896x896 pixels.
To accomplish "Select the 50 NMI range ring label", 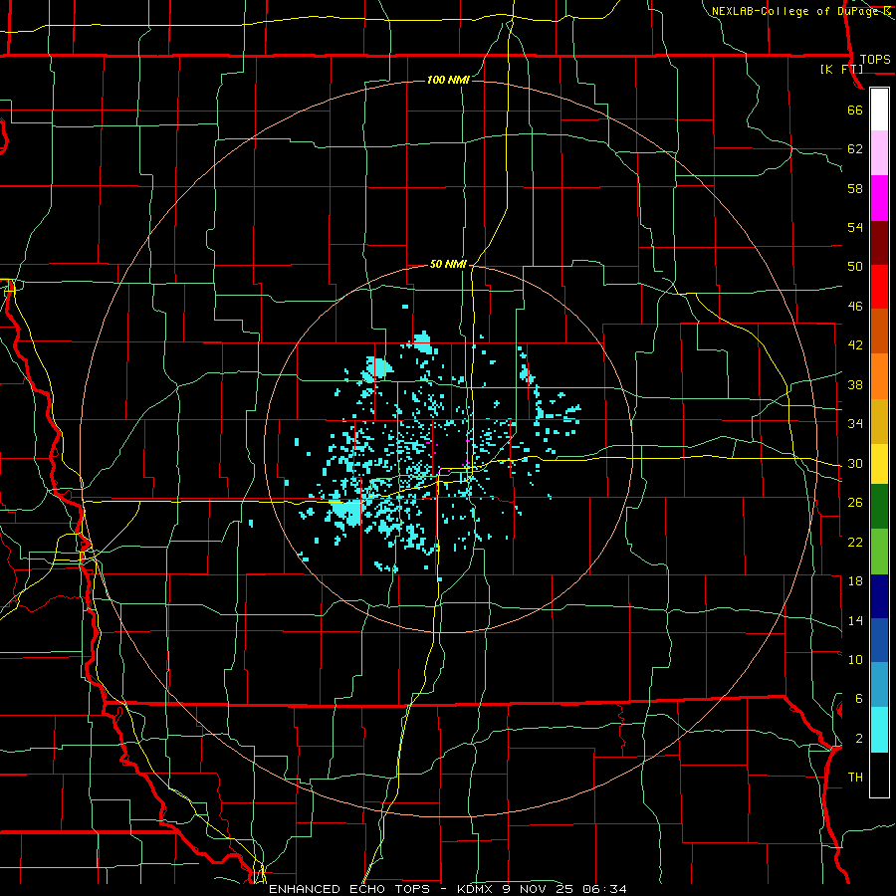I will click(448, 264).
